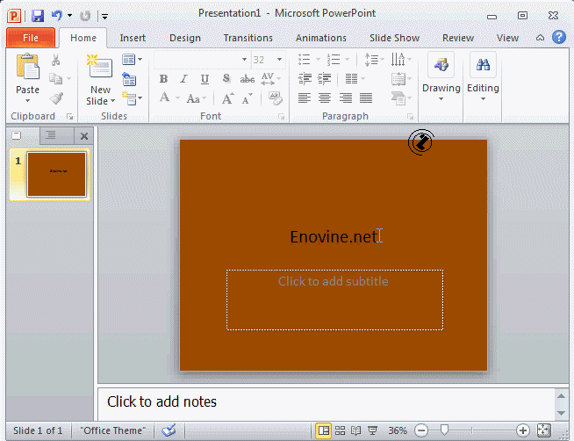Image resolution: width=574 pixels, height=441 pixels.
Task: Switch to the Outline pane tab
Action: (x=51, y=135)
